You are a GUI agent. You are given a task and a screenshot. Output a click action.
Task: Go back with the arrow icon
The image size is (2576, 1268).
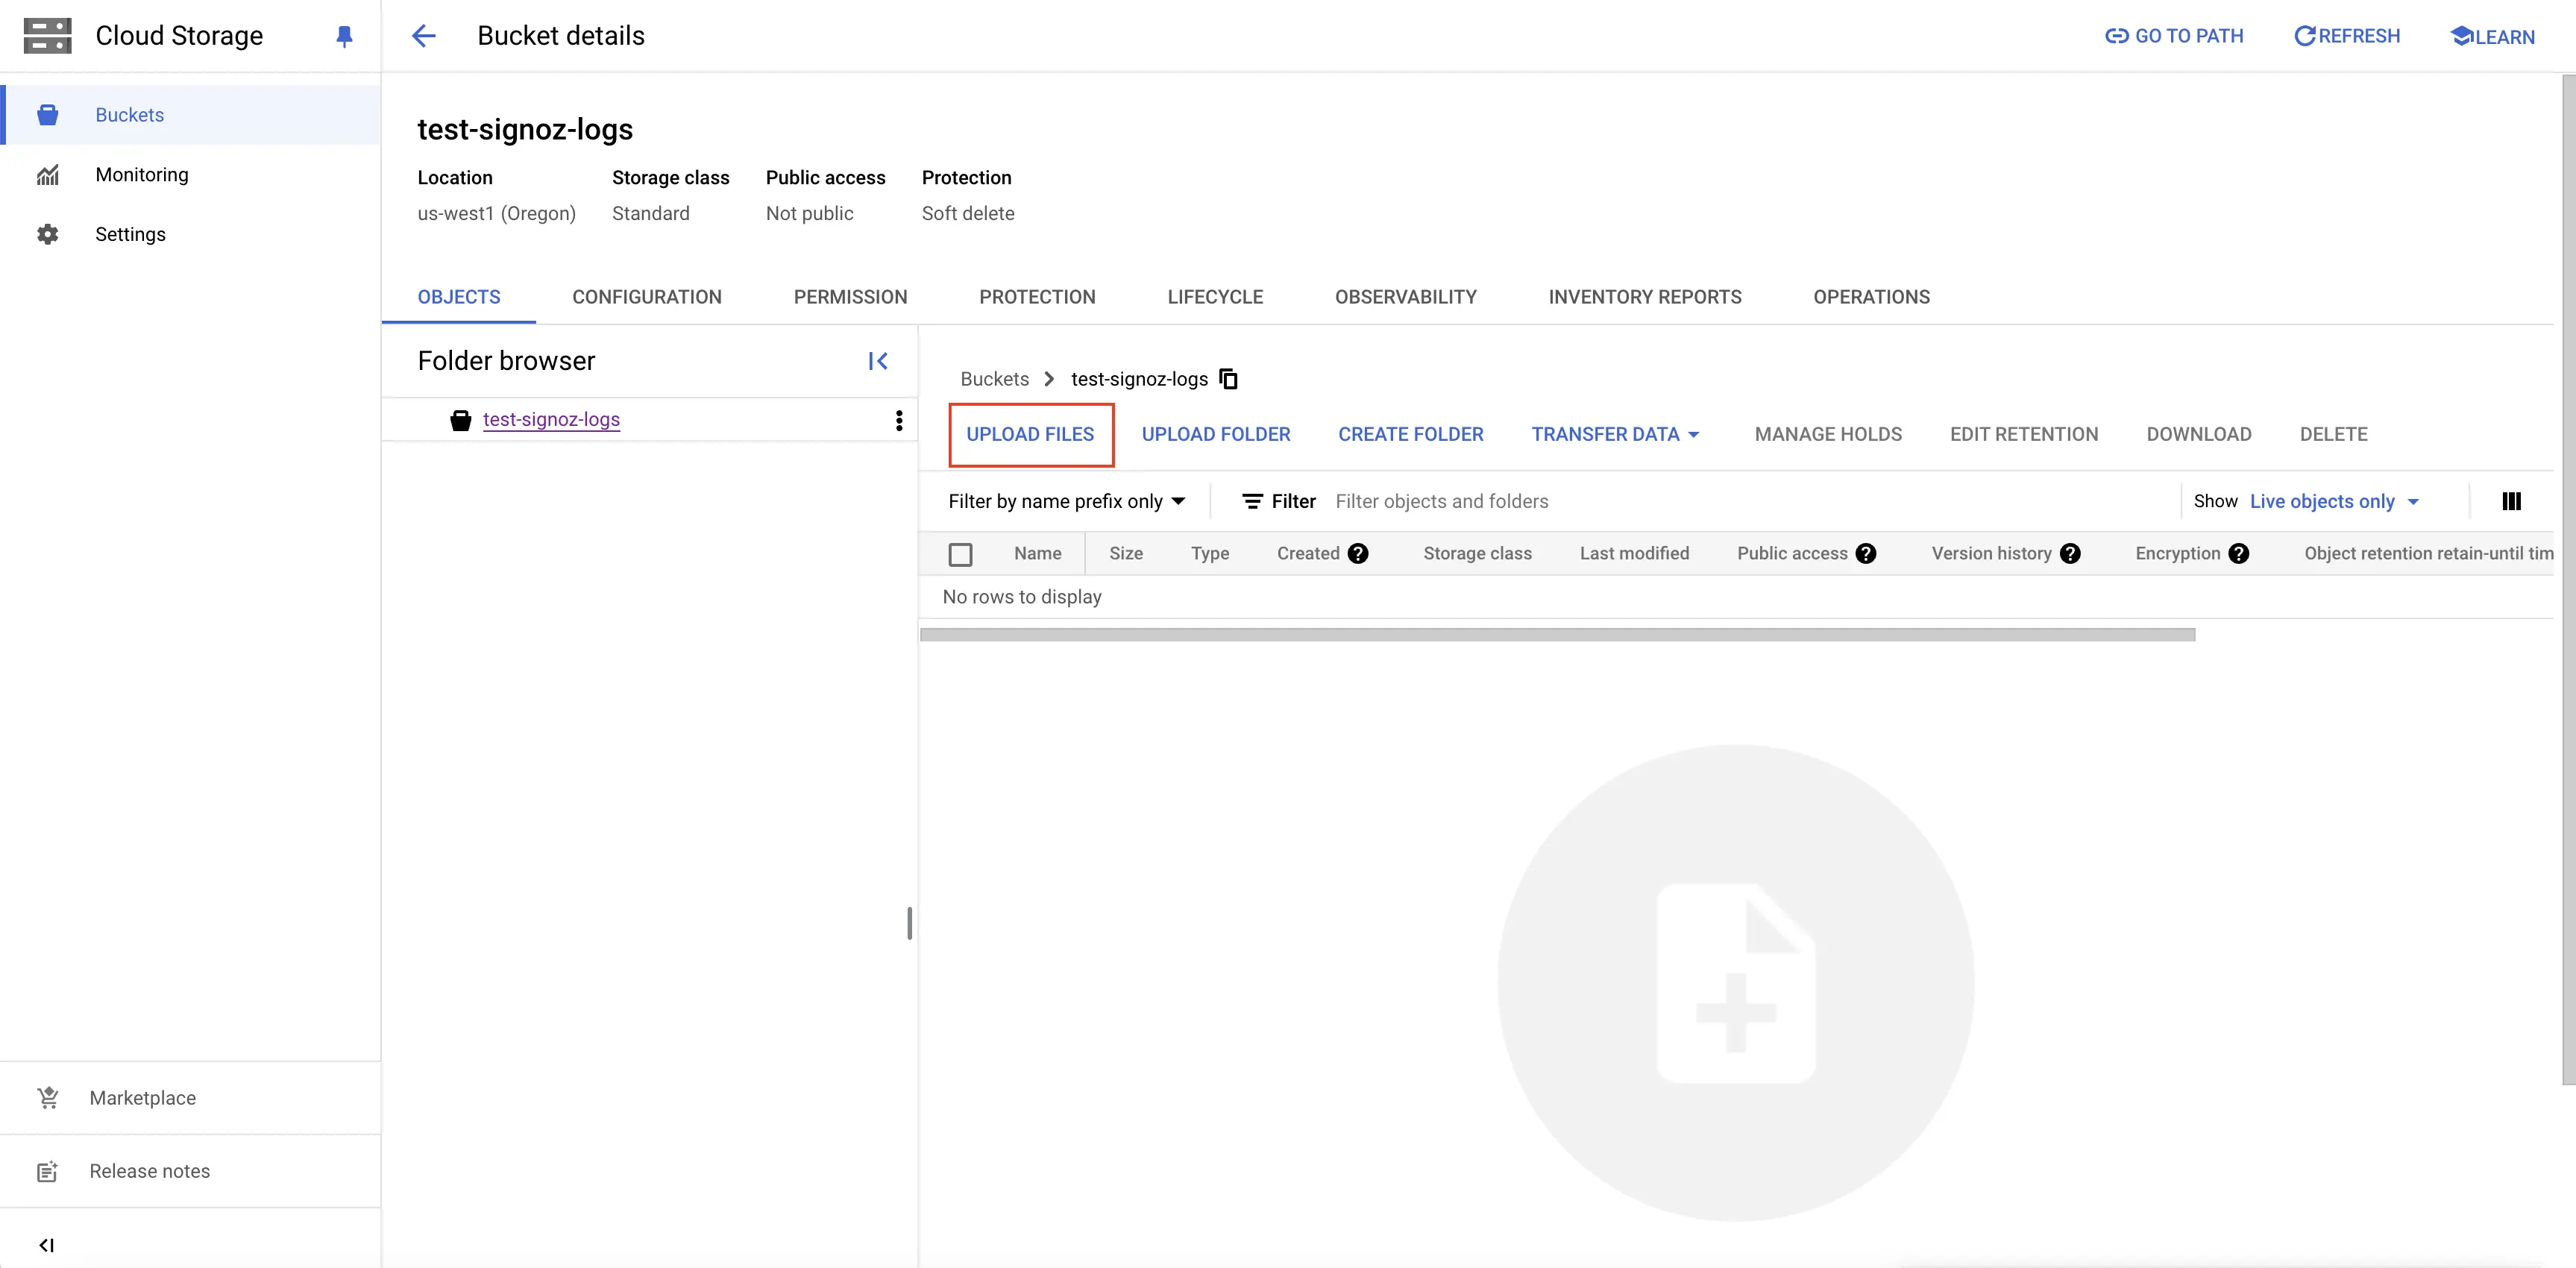[x=424, y=36]
